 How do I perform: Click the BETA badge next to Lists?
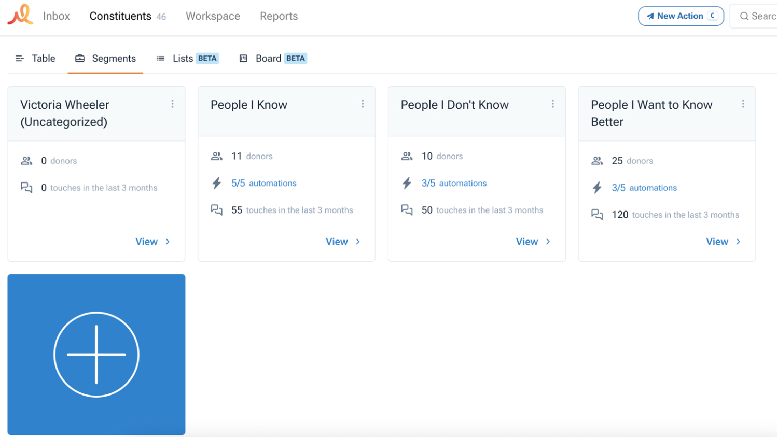click(x=207, y=58)
